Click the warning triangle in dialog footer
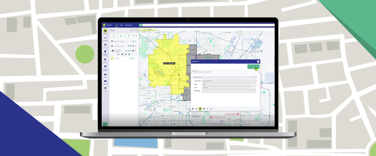The width and height of the screenshot is (376, 156). click(x=211, y=109)
